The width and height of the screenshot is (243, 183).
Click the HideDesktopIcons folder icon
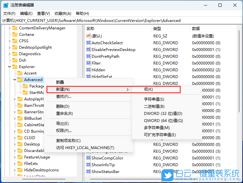(x=20, y=170)
